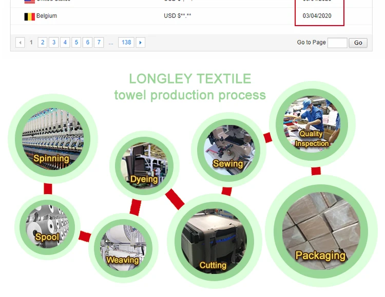Go to page 3
Viewport: 385px width, 297px height.
pyautogui.click(x=54, y=43)
